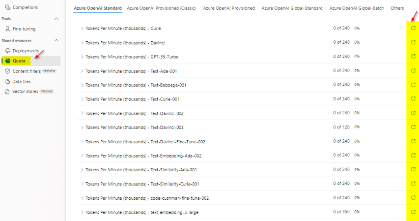Open request-quota icon for Text-Davinci-002 row
Screen dimensions: 419x221
click(x=413, y=113)
